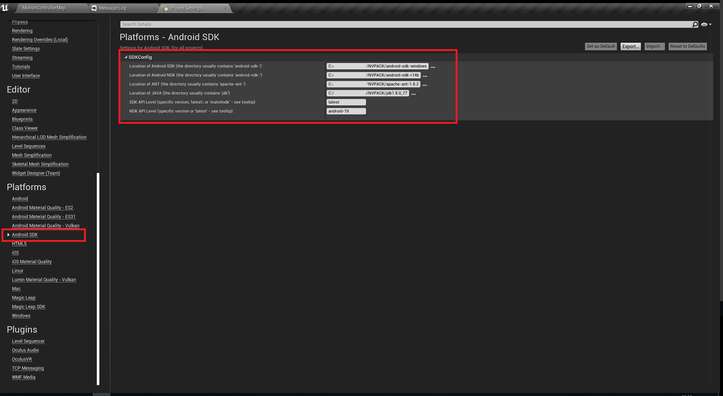Edit the SDK API Level field showing latest
Screen dimensions: 723x396
click(x=346, y=102)
